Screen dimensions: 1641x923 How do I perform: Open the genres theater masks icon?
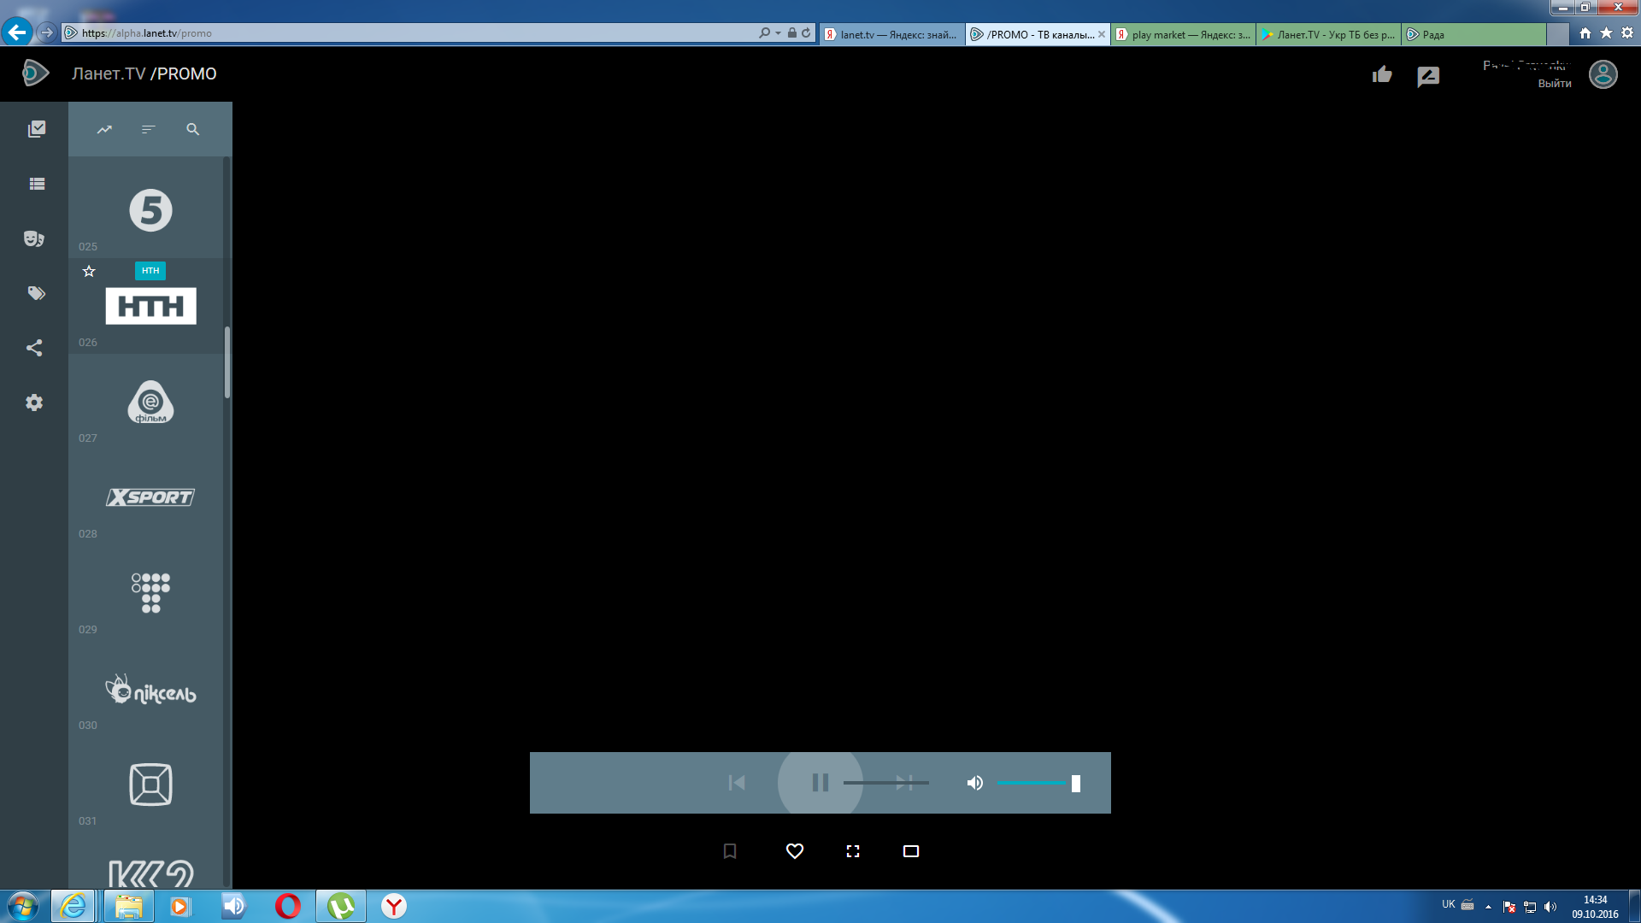pos(34,238)
